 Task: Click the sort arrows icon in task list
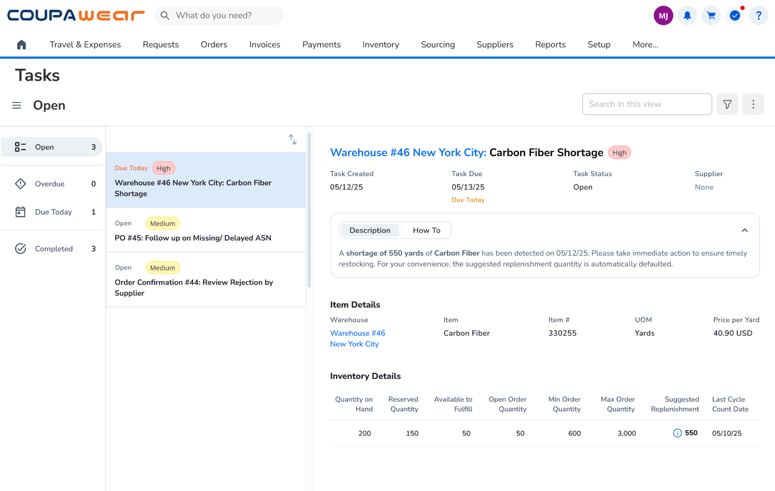click(293, 140)
